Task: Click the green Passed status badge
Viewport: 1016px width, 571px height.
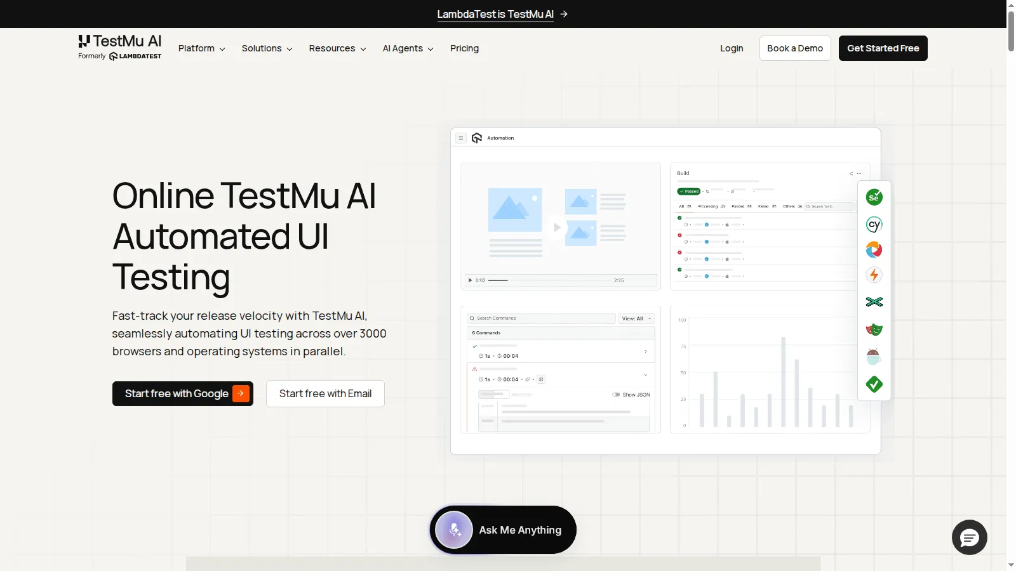Action: pos(689,191)
